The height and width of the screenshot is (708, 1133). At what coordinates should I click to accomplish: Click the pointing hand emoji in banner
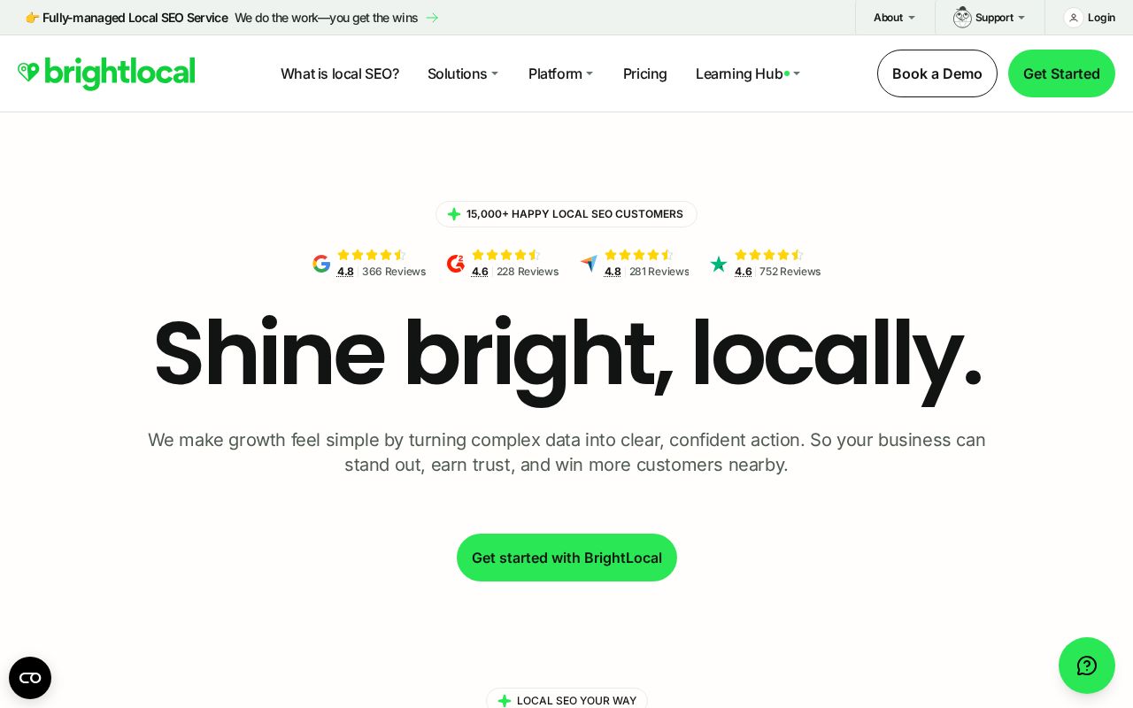pos(33,18)
